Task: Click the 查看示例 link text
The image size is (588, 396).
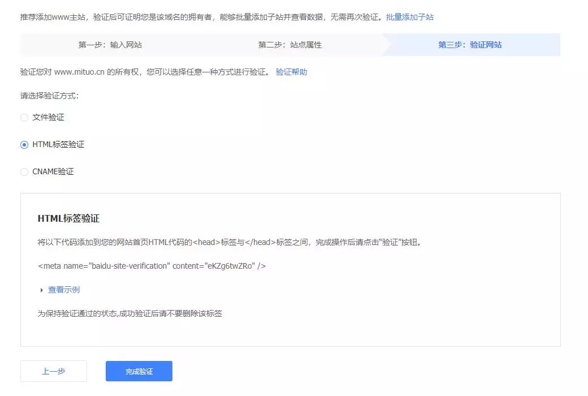Action: pos(64,290)
